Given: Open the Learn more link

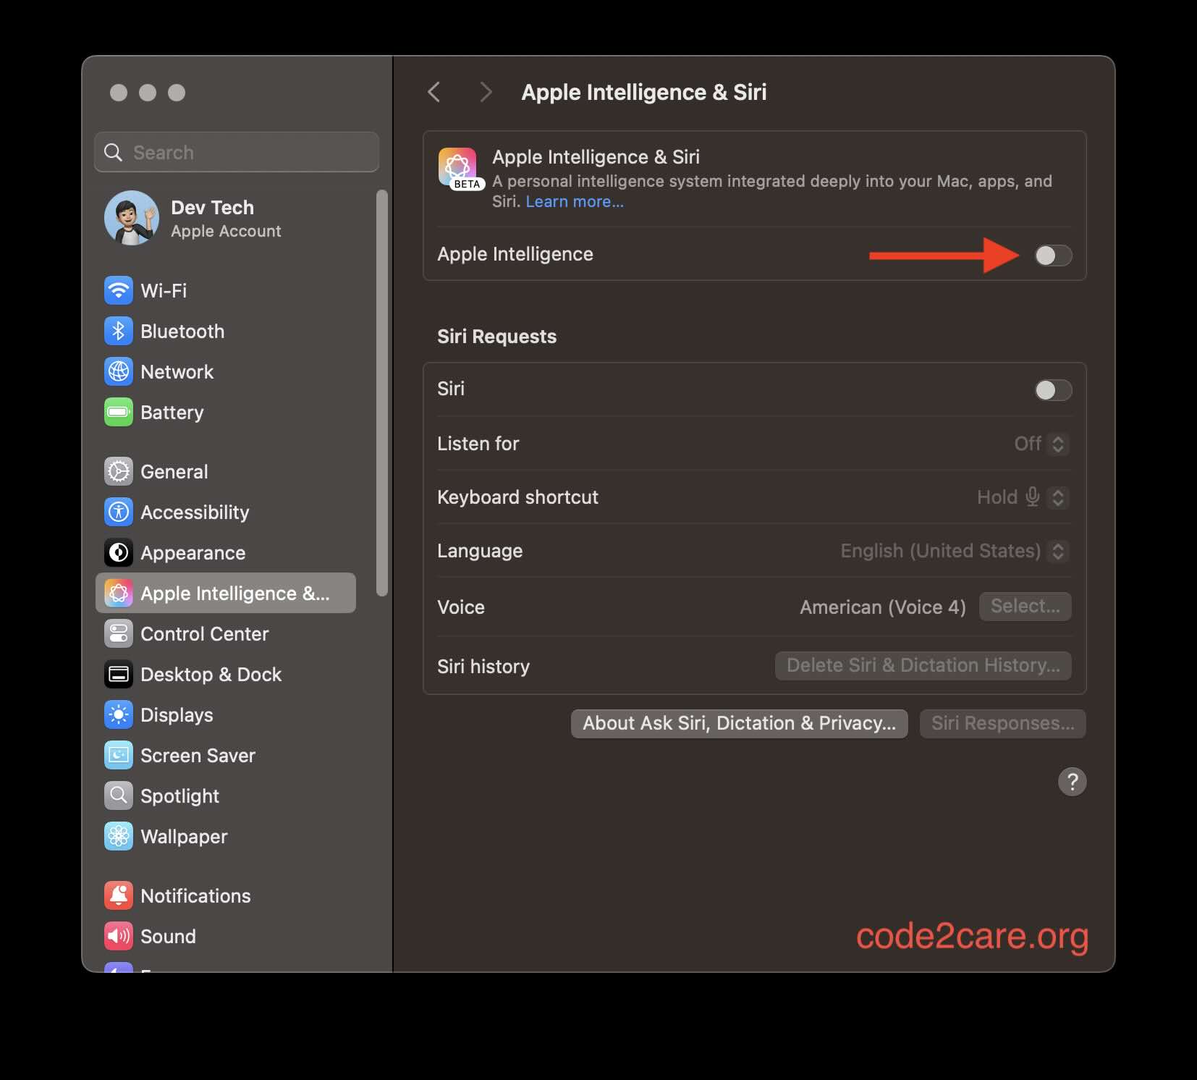Looking at the screenshot, I should coord(574,202).
